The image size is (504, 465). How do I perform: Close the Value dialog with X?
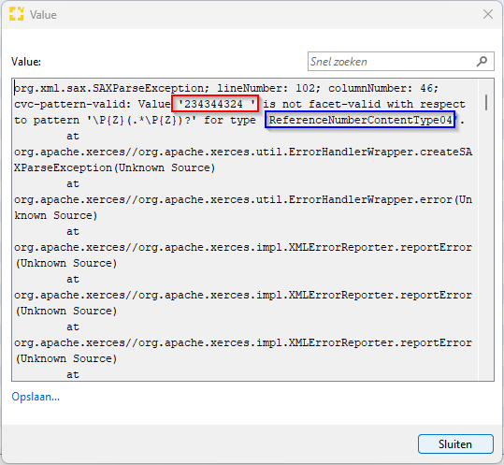click(x=488, y=14)
